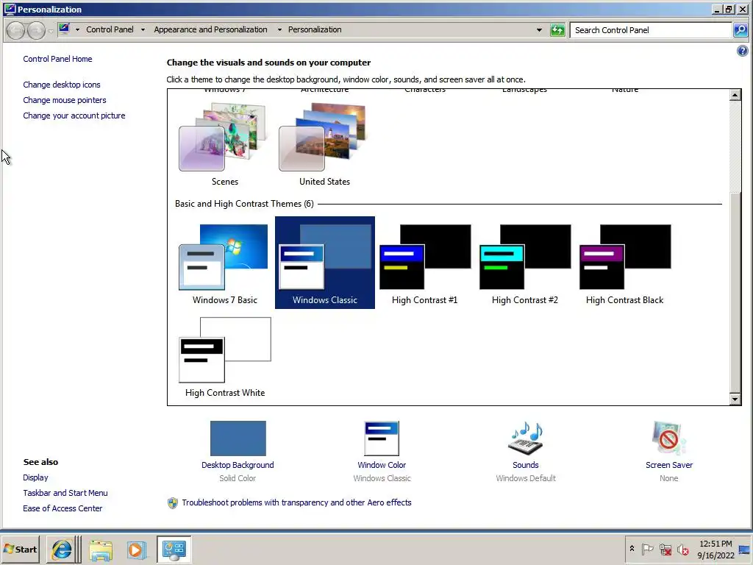The image size is (753, 565).
Task: Click the Screen Saver link text
Action: pos(669,465)
